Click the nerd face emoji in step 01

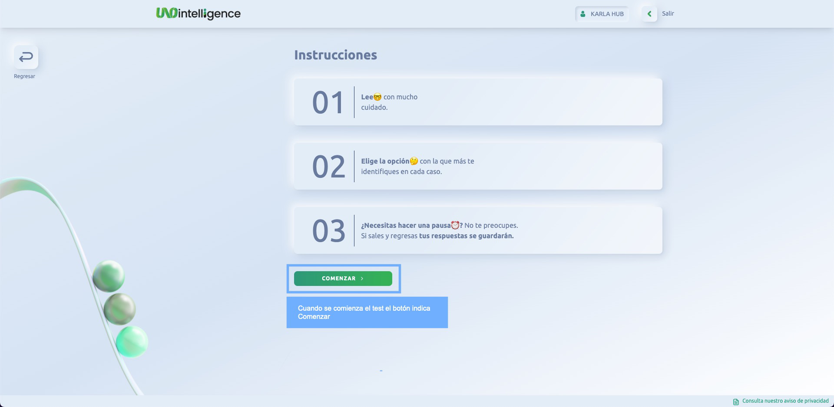377,97
